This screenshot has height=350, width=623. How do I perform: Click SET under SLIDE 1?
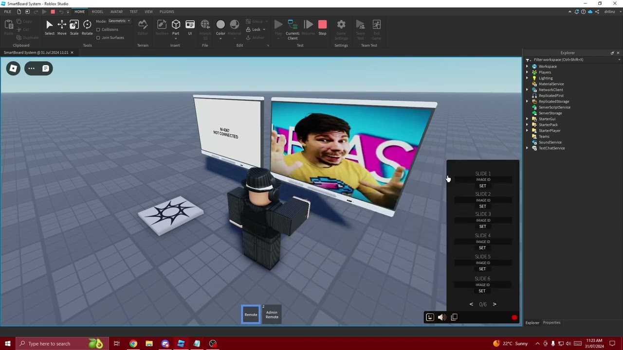[x=482, y=186]
